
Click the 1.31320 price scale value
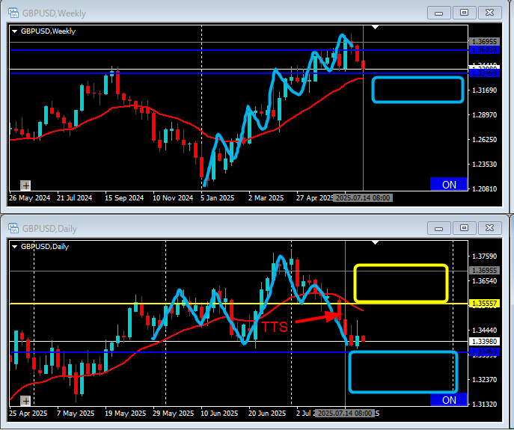484,404
